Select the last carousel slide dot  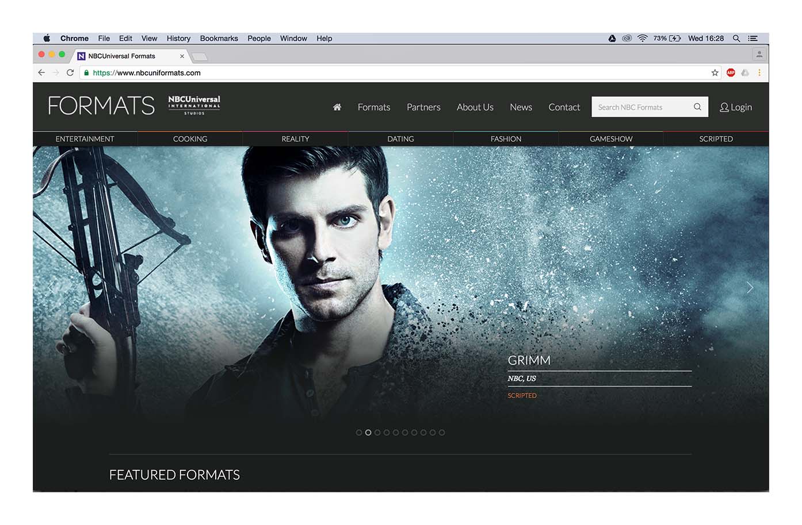click(x=442, y=433)
